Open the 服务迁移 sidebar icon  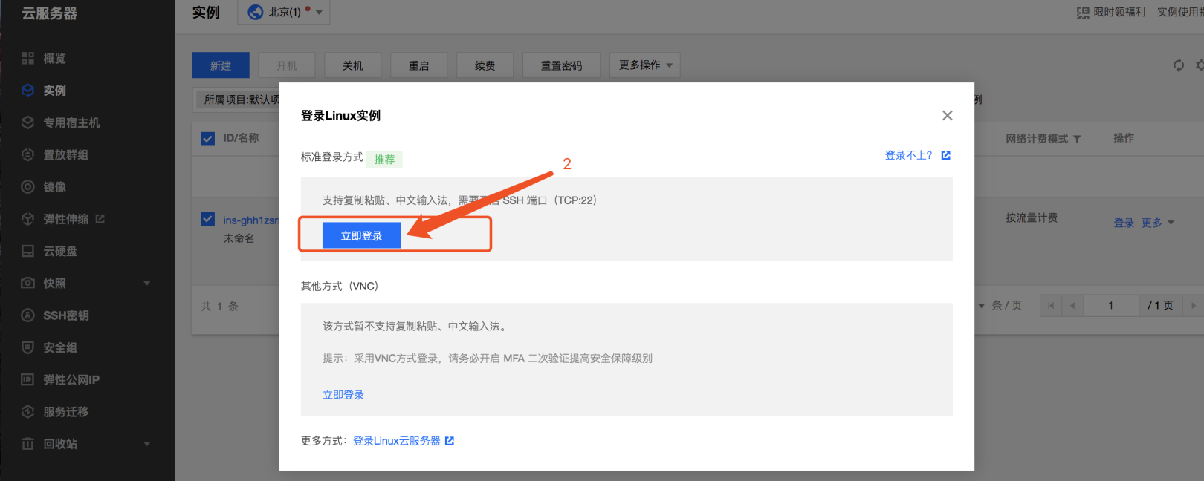click(x=27, y=411)
